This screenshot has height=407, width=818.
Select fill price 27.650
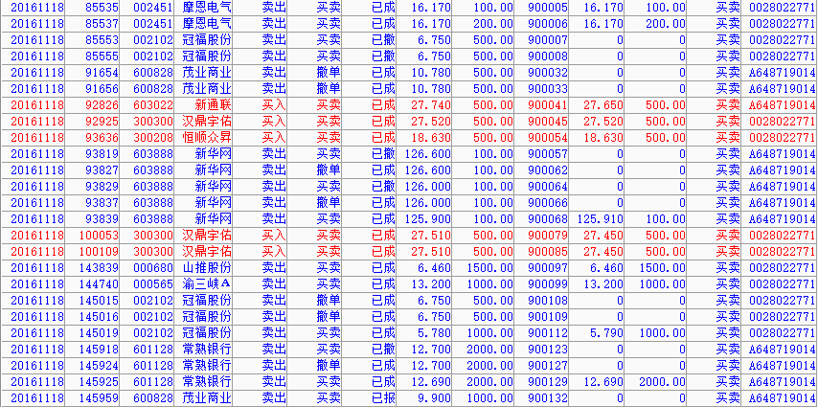tap(602, 105)
